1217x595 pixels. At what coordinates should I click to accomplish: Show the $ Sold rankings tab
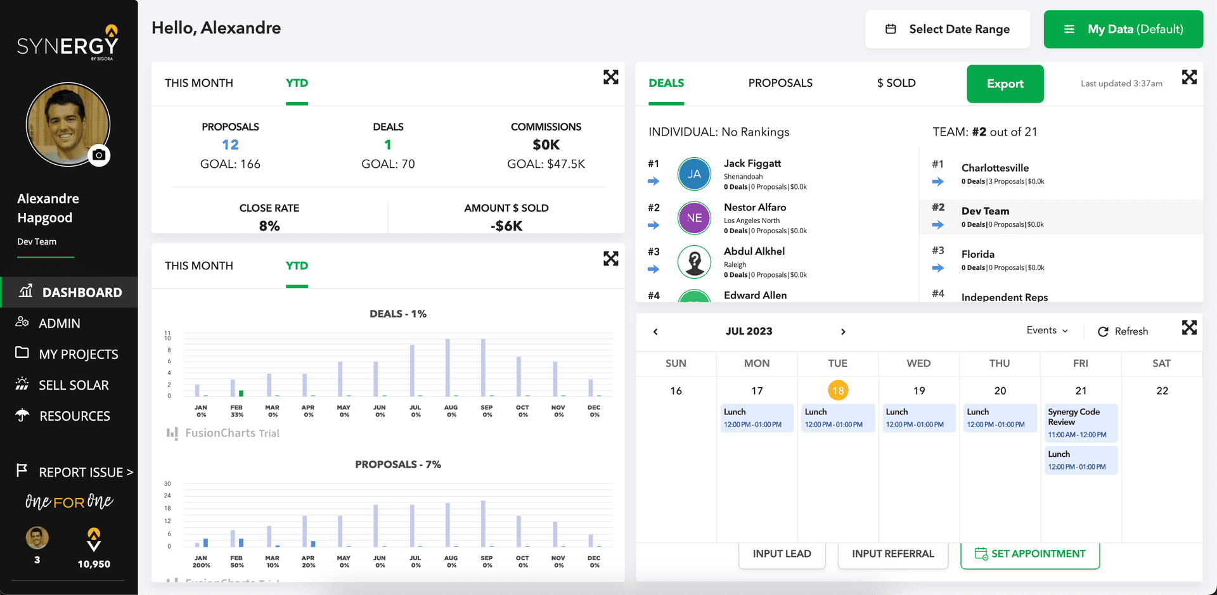[896, 83]
